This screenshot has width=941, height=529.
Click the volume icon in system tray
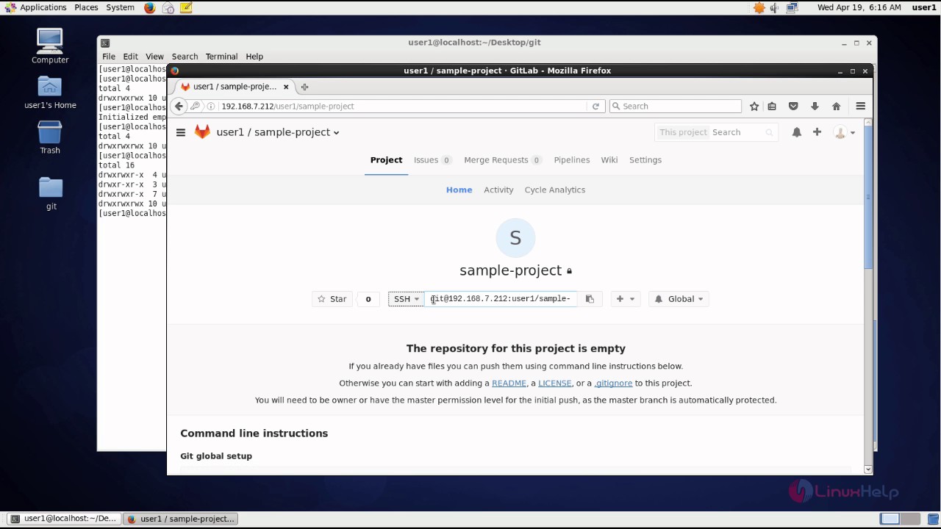[x=775, y=7]
